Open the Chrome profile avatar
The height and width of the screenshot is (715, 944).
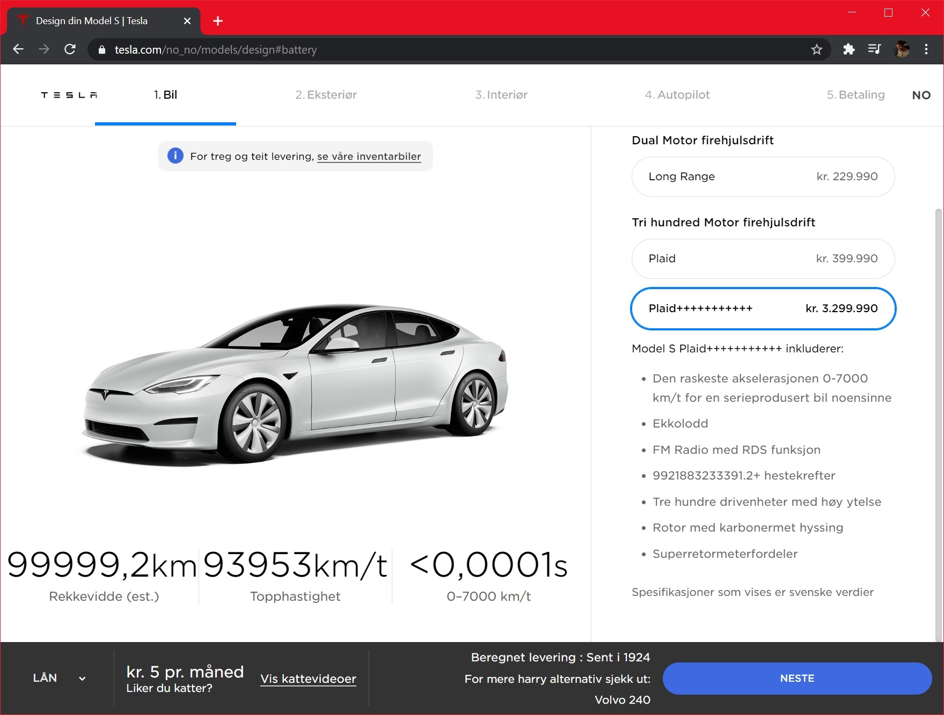click(x=901, y=49)
